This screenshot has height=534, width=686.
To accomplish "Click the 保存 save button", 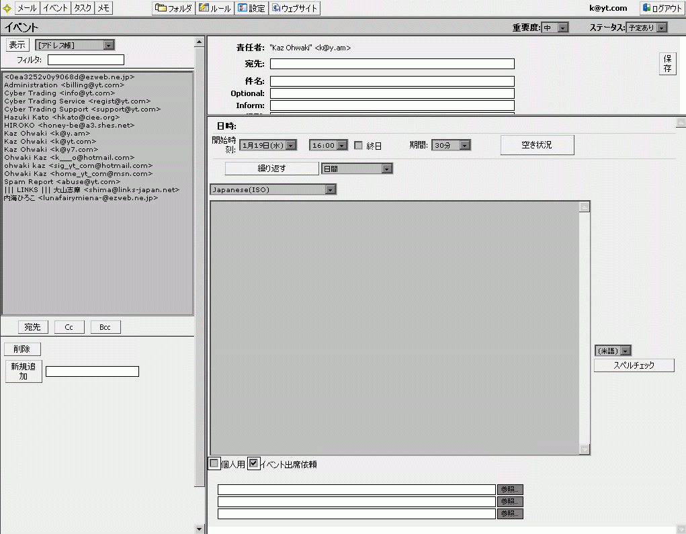I will [x=667, y=64].
